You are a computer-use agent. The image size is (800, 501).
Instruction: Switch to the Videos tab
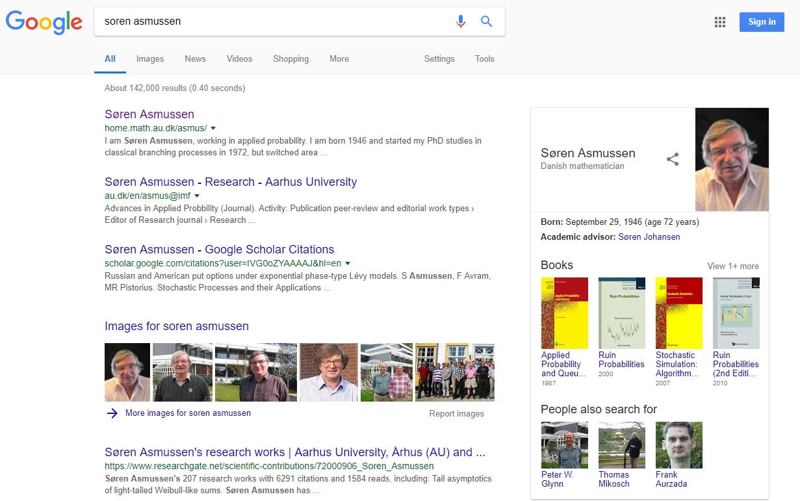(x=239, y=58)
